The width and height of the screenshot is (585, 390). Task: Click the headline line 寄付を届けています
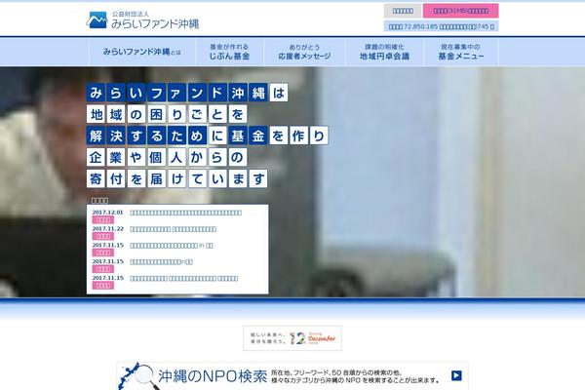[176, 178]
